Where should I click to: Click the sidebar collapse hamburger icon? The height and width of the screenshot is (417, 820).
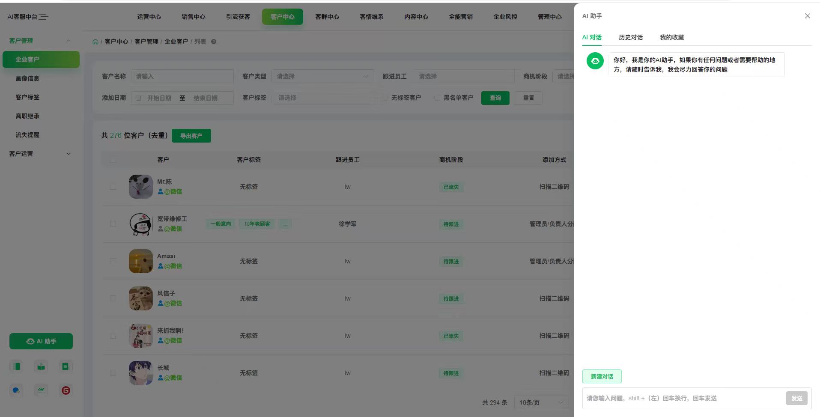point(44,17)
